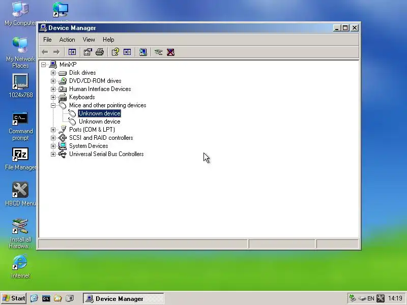Click the folder quick launch icon
This screenshot has height=305, width=407.
click(x=58, y=298)
